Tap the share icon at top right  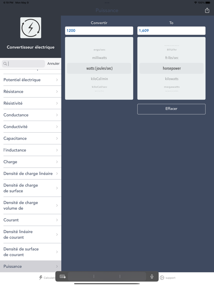point(207,10)
